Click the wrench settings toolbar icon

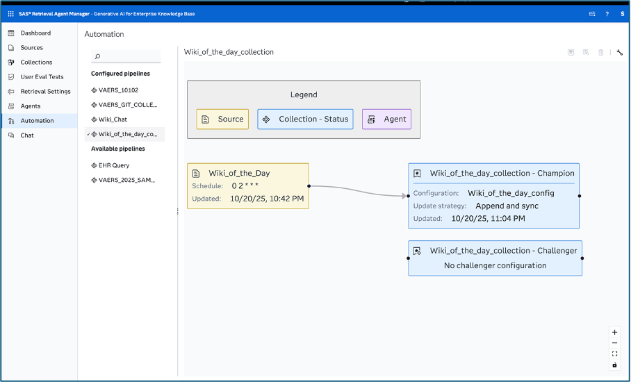point(619,52)
